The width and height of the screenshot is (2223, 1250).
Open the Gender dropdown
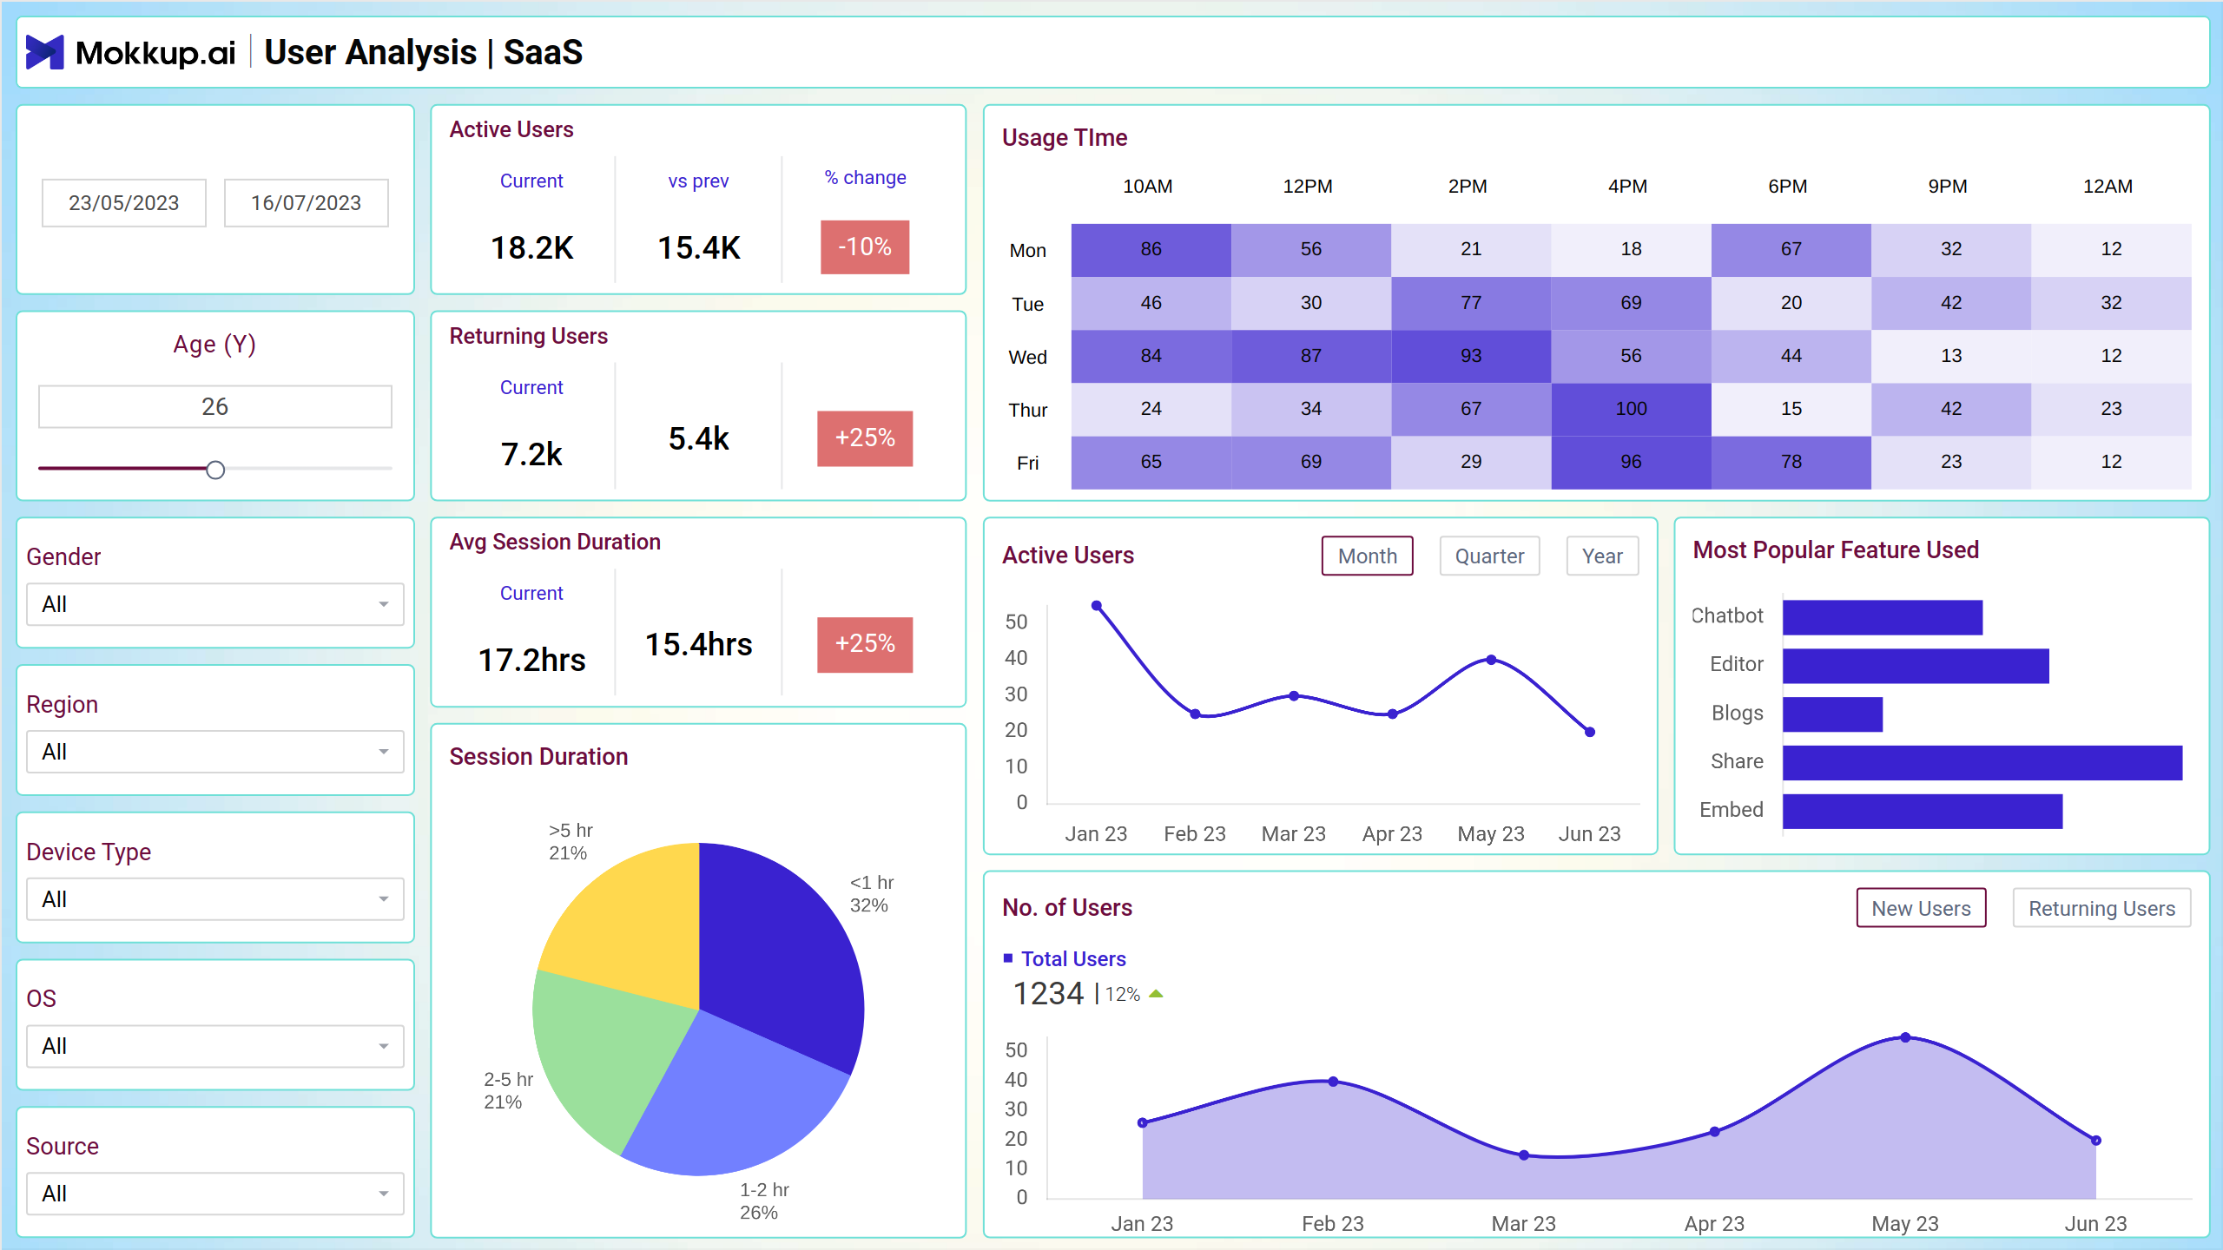tap(215, 604)
